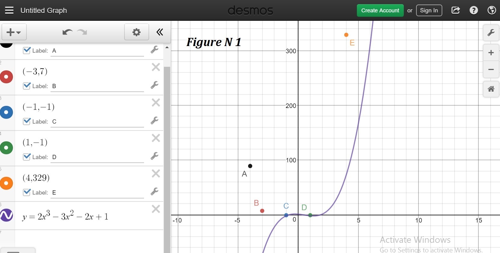Edit the label D text field
This screenshot has height=253, width=500.
(97, 157)
